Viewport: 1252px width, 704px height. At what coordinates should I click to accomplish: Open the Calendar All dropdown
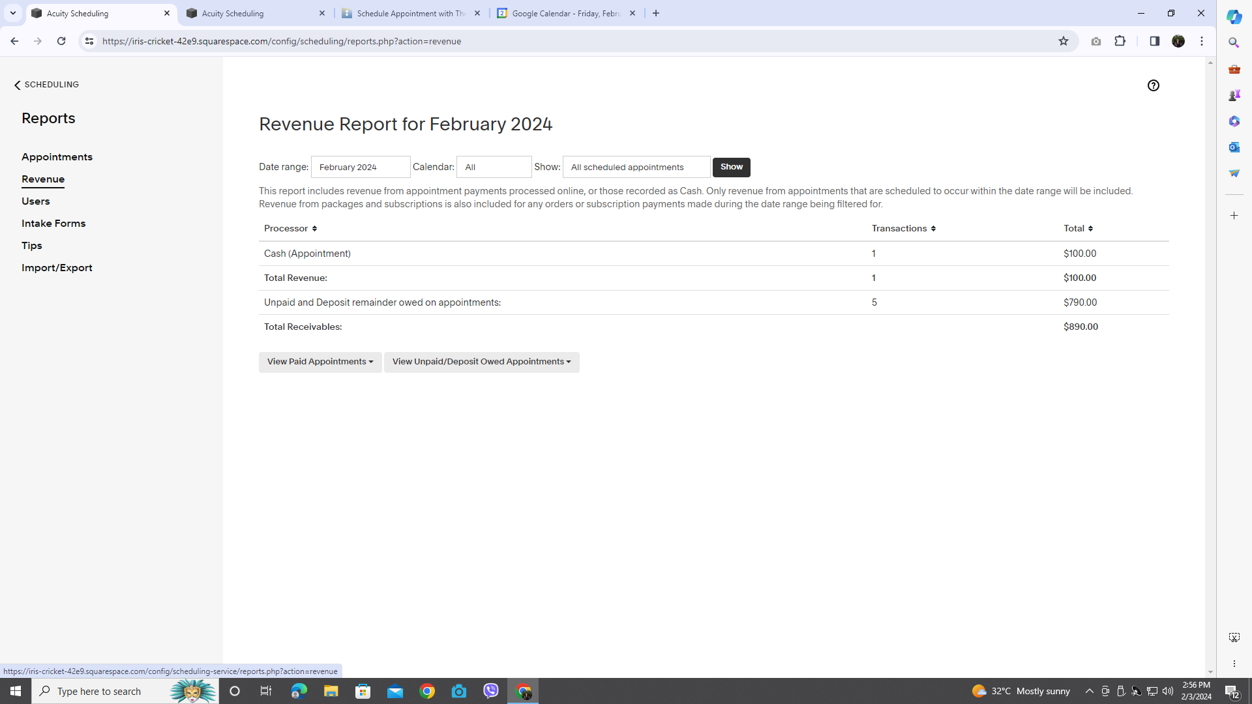pos(494,167)
